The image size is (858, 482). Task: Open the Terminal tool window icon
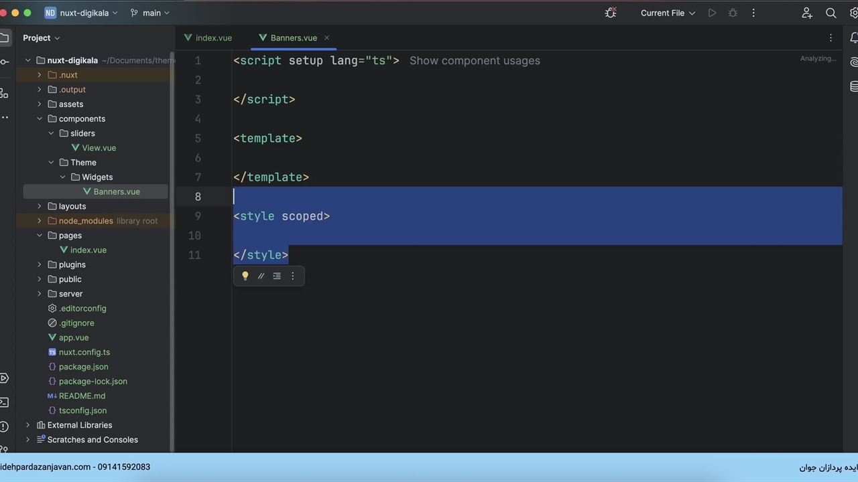click(x=4, y=402)
